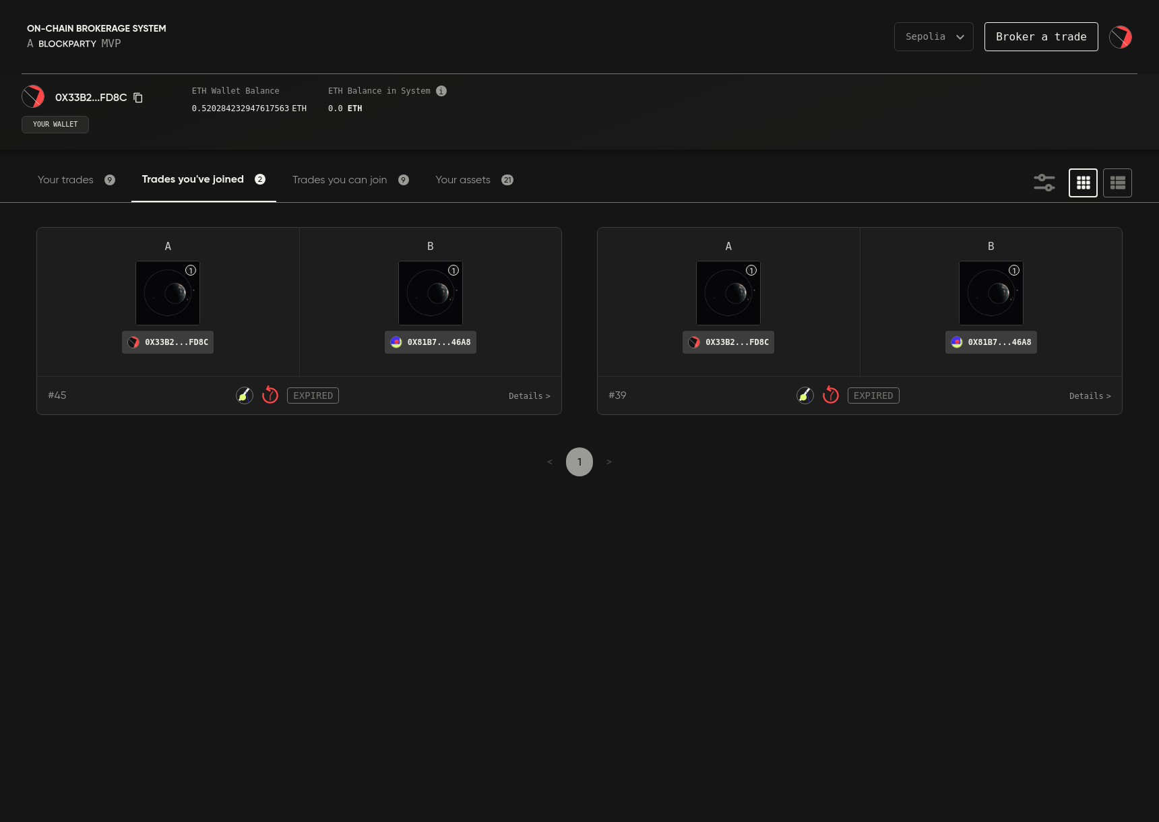Click the Broker a trade button

1040,36
